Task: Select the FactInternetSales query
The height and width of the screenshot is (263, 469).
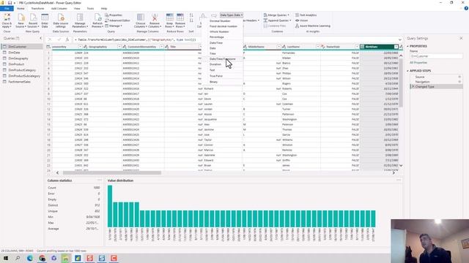Action: [x=21, y=82]
